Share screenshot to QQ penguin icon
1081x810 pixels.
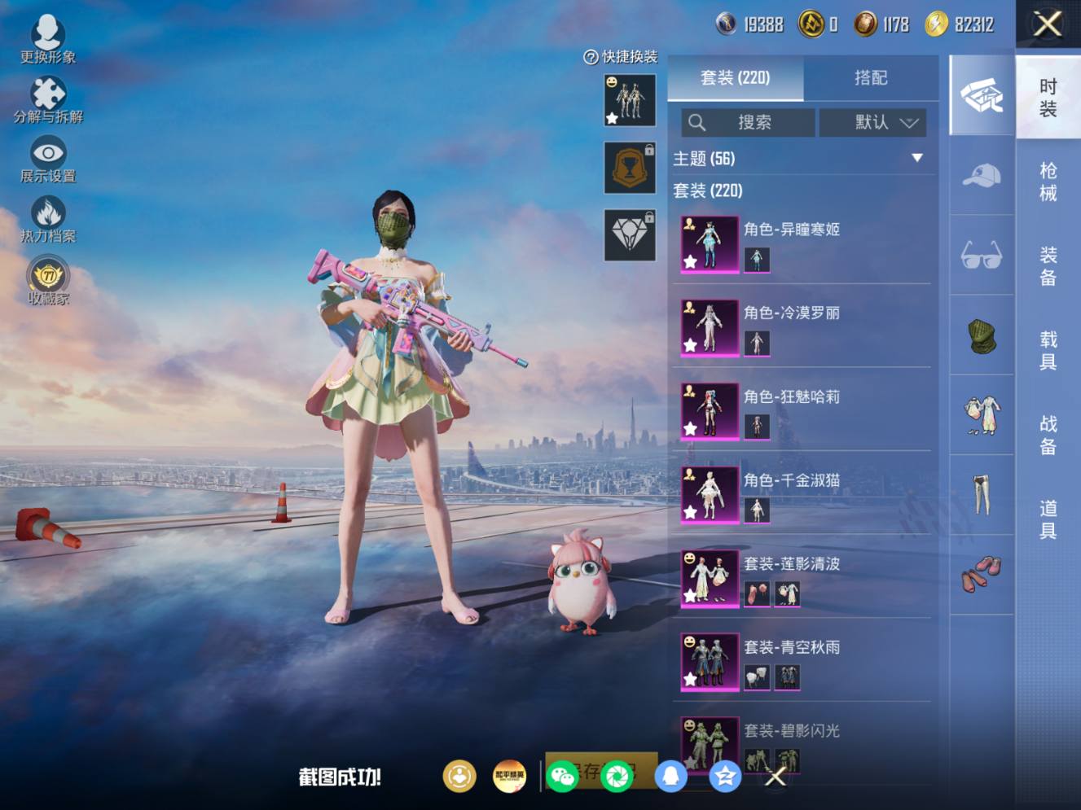tap(671, 777)
